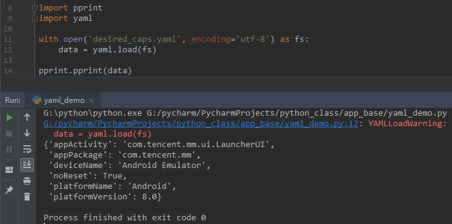Click Down the stack trace arrow
452x224 pixels.
(x=27, y=133)
